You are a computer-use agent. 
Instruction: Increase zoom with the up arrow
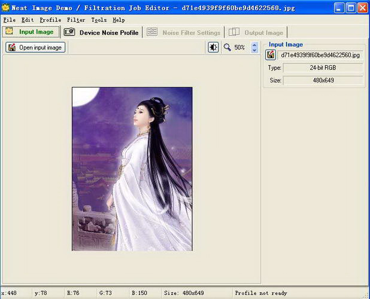254,44
